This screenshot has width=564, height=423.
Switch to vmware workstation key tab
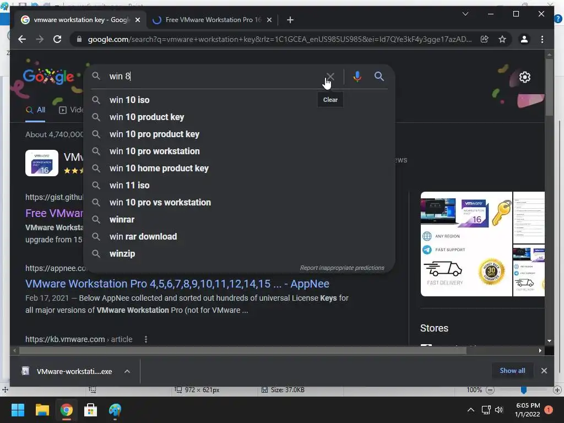(81, 20)
